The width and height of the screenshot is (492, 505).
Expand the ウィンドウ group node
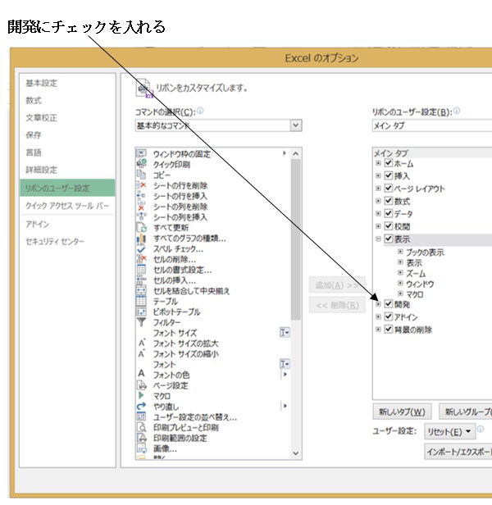(x=400, y=283)
